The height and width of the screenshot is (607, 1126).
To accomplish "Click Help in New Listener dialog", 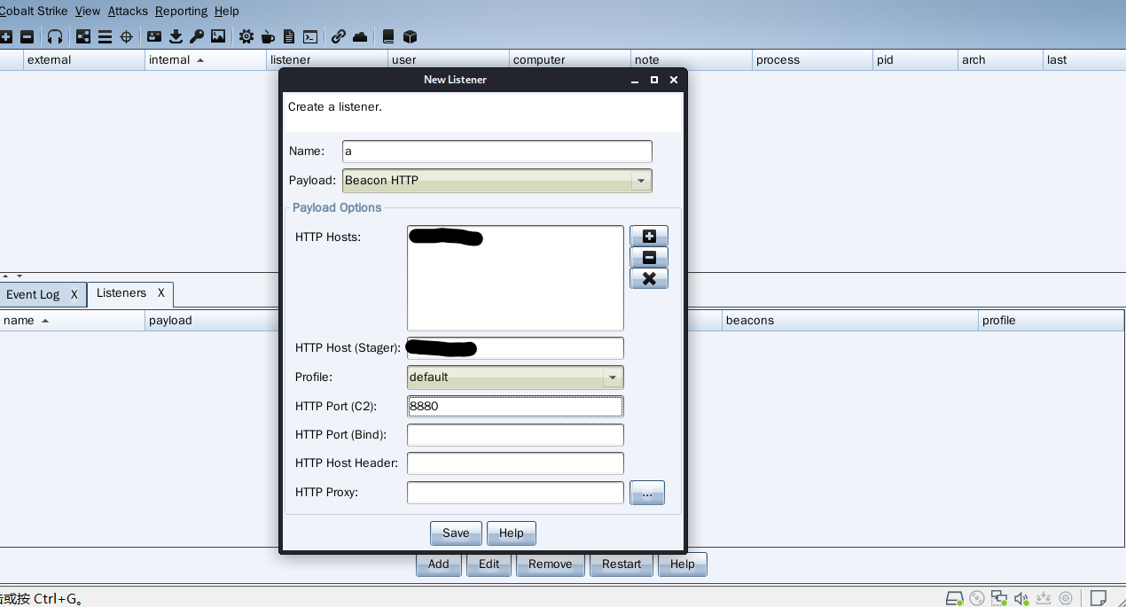I will [512, 533].
